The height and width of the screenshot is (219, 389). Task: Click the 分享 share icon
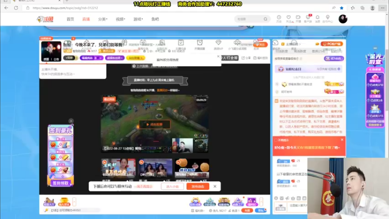[x=247, y=58]
